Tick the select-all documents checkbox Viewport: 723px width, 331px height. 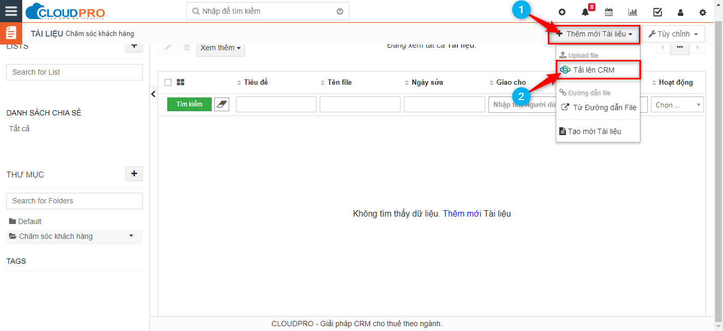click(x=168, y=82)
